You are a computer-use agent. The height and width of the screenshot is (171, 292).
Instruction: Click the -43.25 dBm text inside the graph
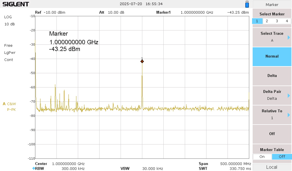(65, 49)
